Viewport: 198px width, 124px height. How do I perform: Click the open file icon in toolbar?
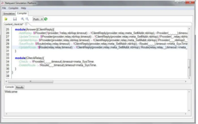click(x=6, y=19)
